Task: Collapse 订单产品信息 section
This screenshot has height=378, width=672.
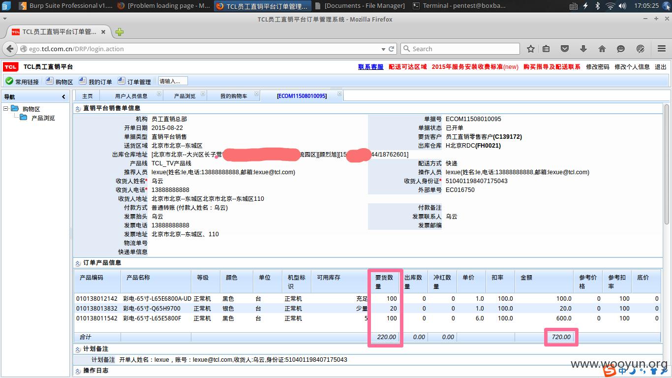Action: pyautogui.click(x=78, y=263)
